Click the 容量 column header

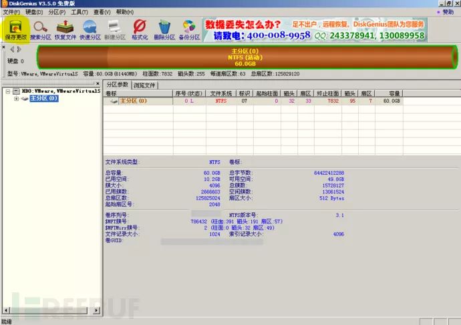coord(389,93)
